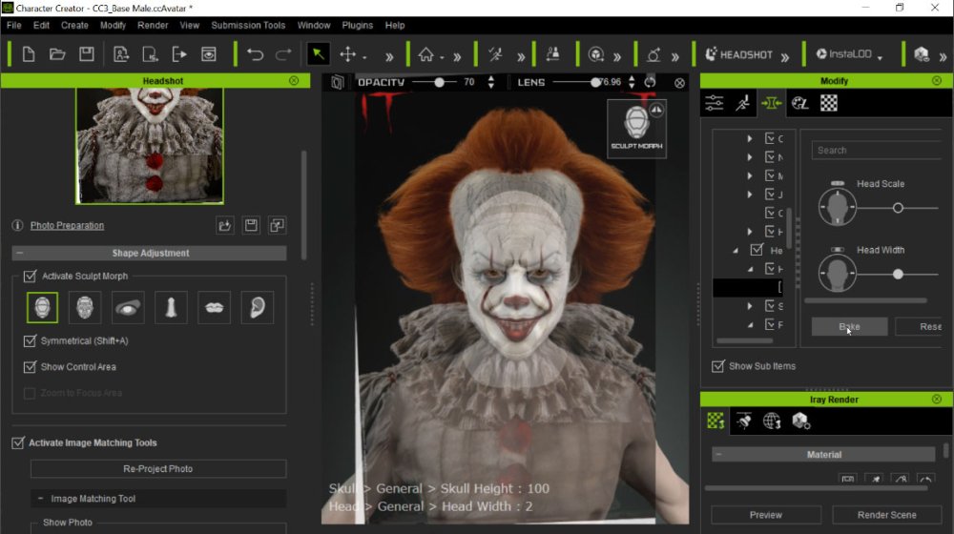954x534 pixels.
Task: Open the InstaLOD toolbar button
Action: coord(844,54)
